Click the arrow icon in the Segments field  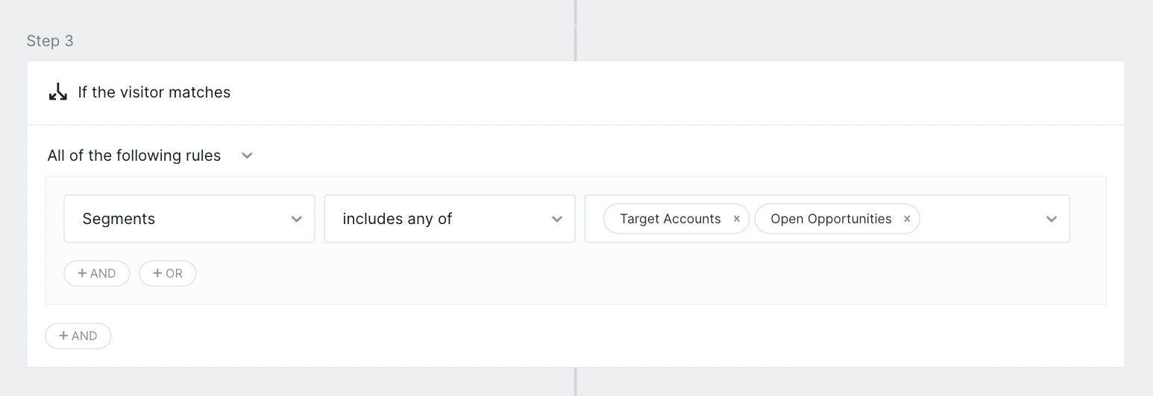click(x=296, y=219)
